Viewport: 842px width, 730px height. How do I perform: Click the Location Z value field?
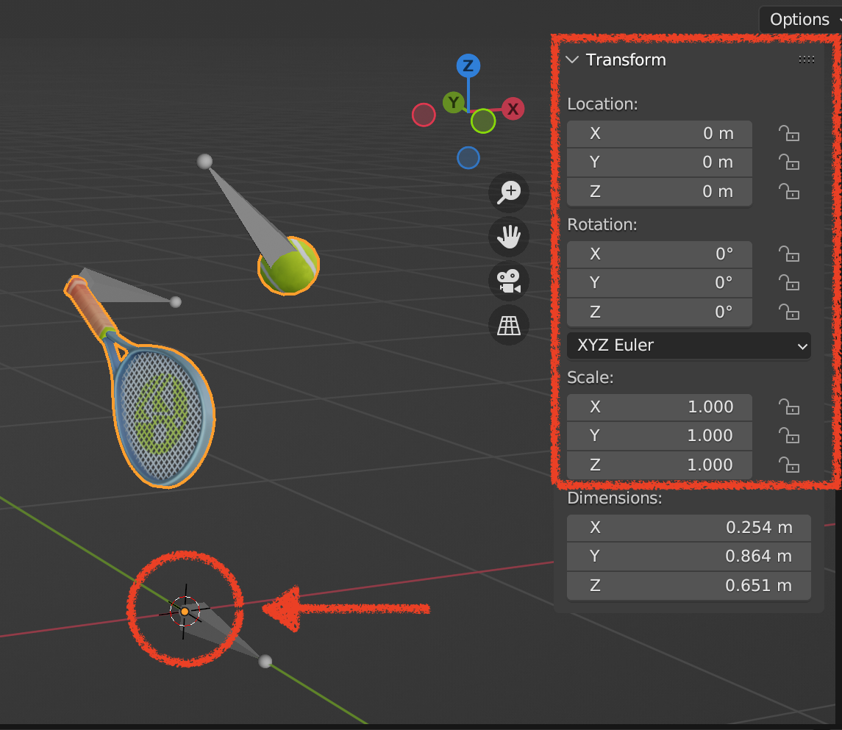point(660,192)
